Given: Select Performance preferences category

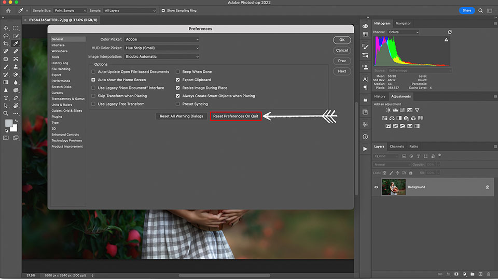Looking at the screenshot, I should (61, 81).
